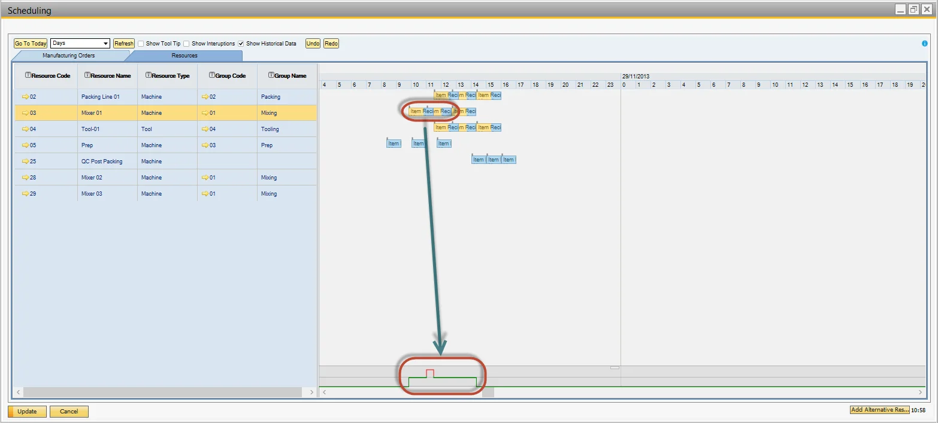
Task: Select the Resources tab
Action: point(184,56)
